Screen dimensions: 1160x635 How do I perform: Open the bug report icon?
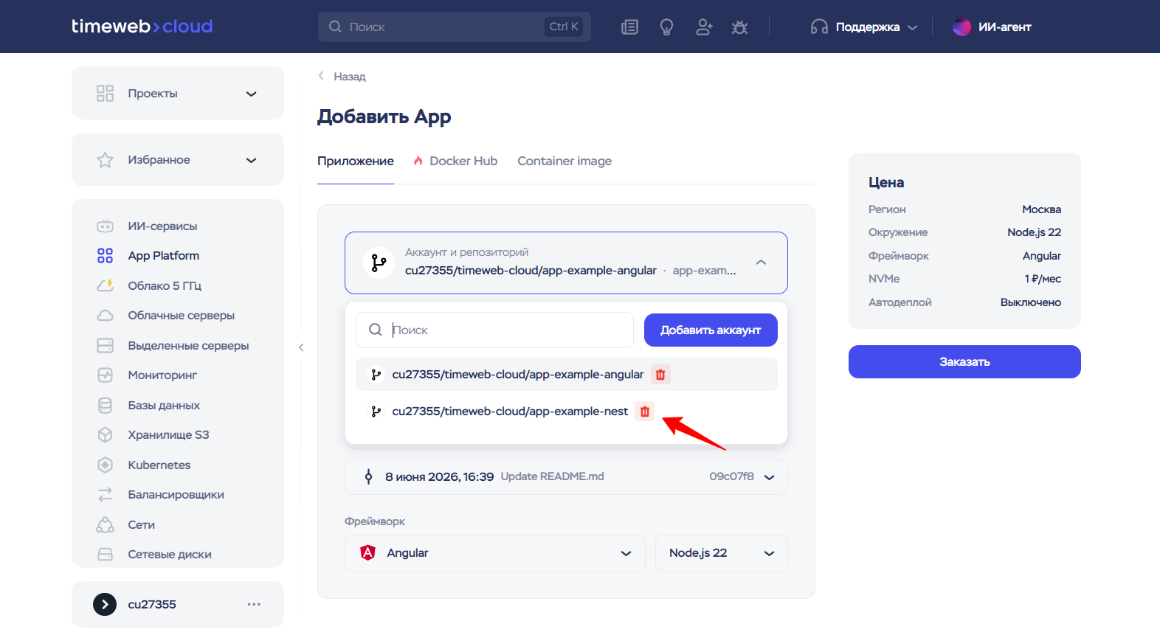739,27
